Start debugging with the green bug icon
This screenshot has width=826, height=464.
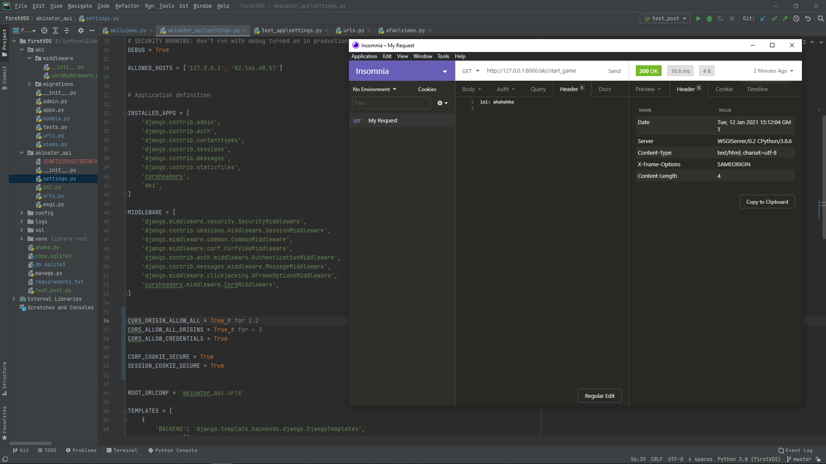[x=709, y=18]
